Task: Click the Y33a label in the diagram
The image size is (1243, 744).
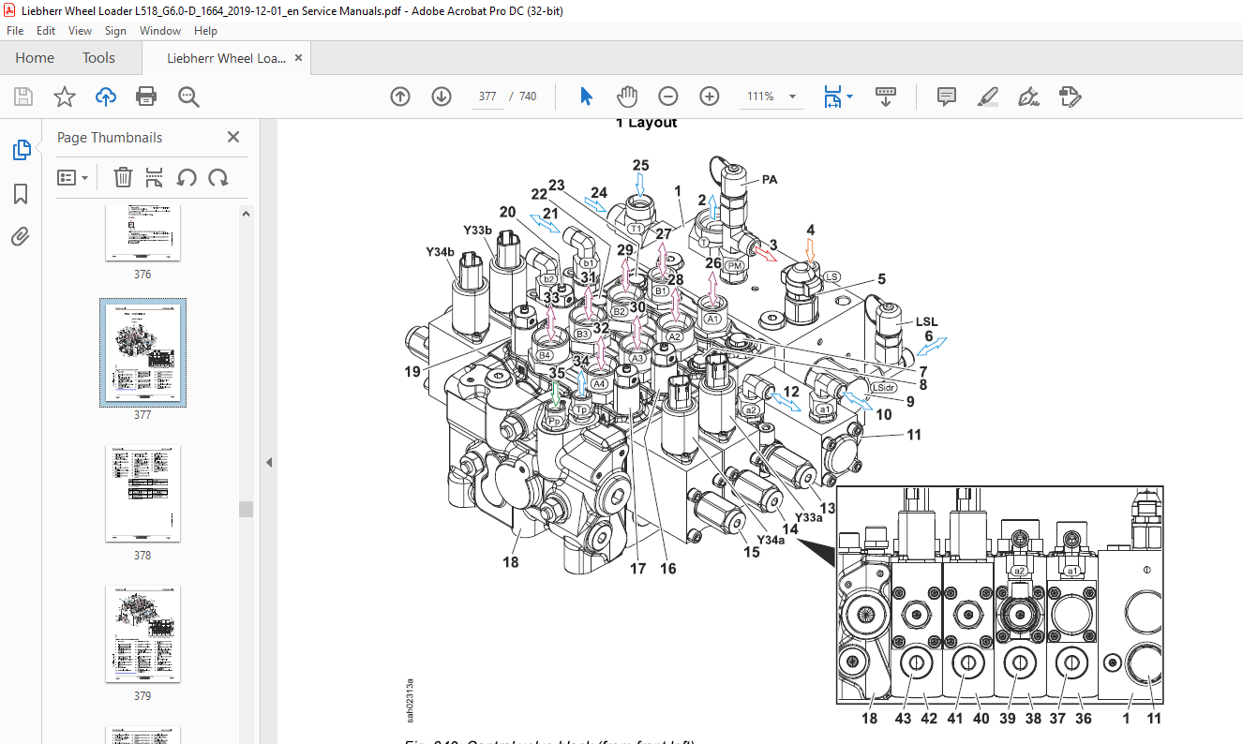Action: pos(808,517)
